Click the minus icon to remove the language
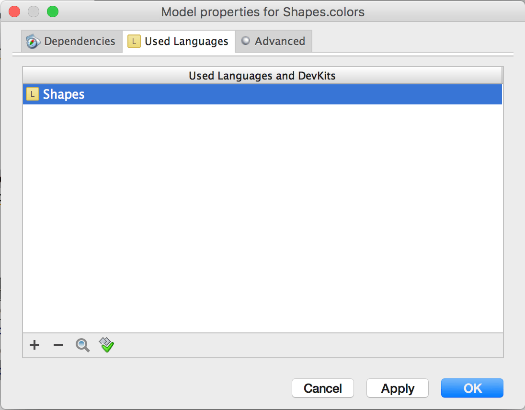The height and width of the screenshot is (410, 525). pos(58,345)
